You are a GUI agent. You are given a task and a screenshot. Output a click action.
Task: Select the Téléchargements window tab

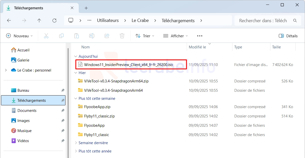41,8
